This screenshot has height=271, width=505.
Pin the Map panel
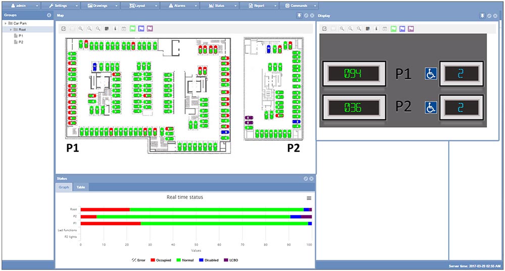(299, 16)
